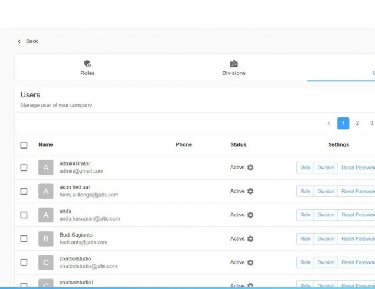The height and width of the screenshot is (289, 375).
Task: Click Role button for administrator
Action: (x=305, y=168)
